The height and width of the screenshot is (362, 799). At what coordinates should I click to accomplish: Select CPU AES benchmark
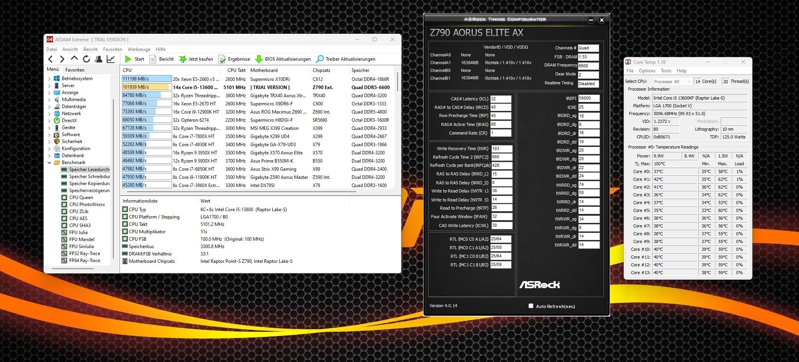point(74,219)
